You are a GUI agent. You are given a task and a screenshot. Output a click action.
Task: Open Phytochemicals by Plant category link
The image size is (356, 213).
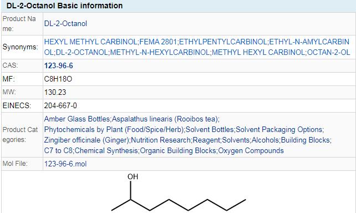pos(114,129)
